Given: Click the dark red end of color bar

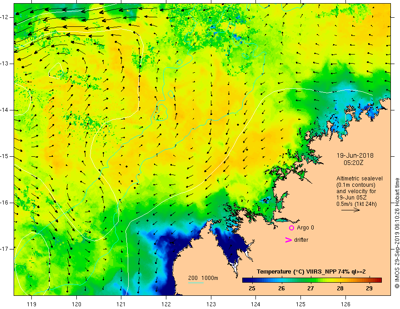Looking at the screenshot, I should 379,280.
